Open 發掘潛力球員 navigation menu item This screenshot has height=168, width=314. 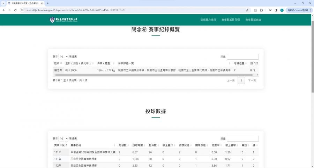click(x=208, y=20)
